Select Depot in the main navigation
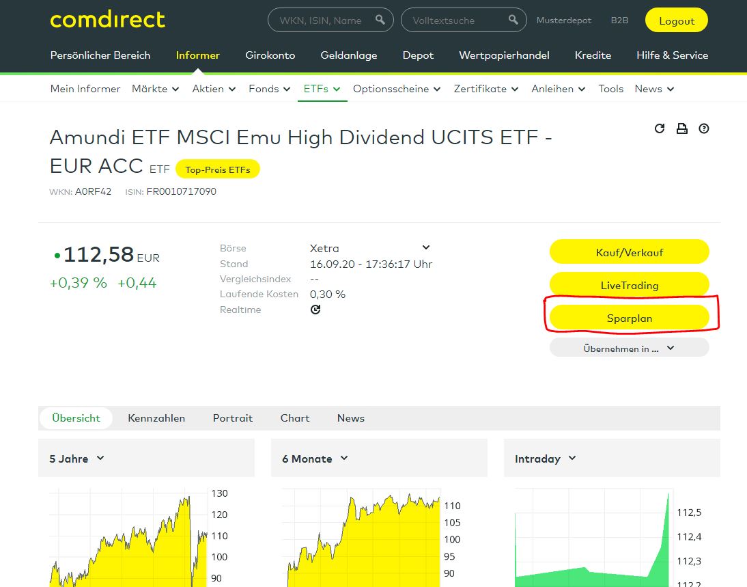The height and width of the screenshot is (587, 747). pos(418,55)
